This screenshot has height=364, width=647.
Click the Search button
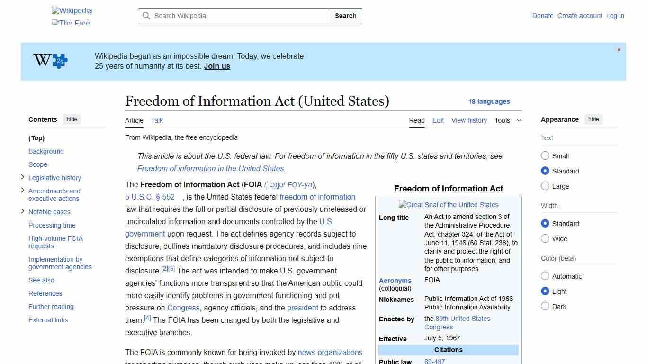(x=345, y=16)
